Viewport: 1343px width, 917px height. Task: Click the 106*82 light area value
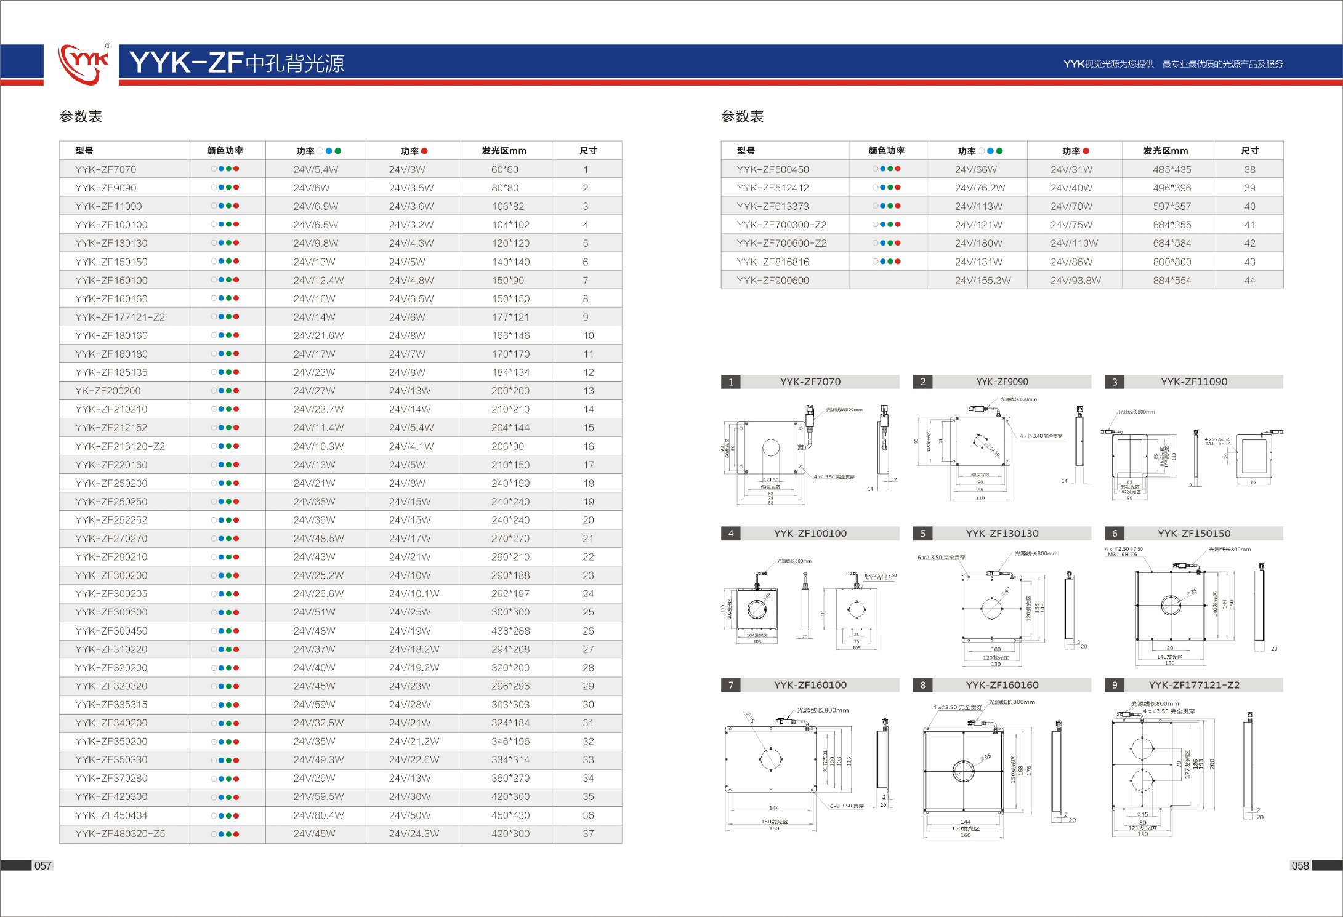click(x=508, y=206)
